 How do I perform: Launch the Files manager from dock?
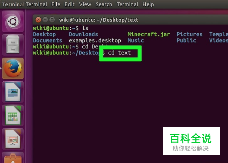(13, 45)
